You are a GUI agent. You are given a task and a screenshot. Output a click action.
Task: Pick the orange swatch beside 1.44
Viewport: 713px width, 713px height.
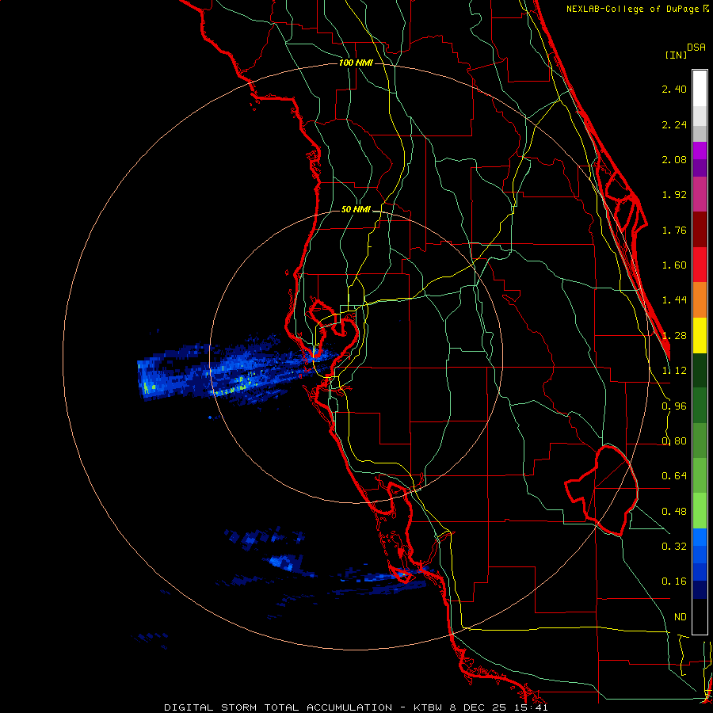pos(700,299)
